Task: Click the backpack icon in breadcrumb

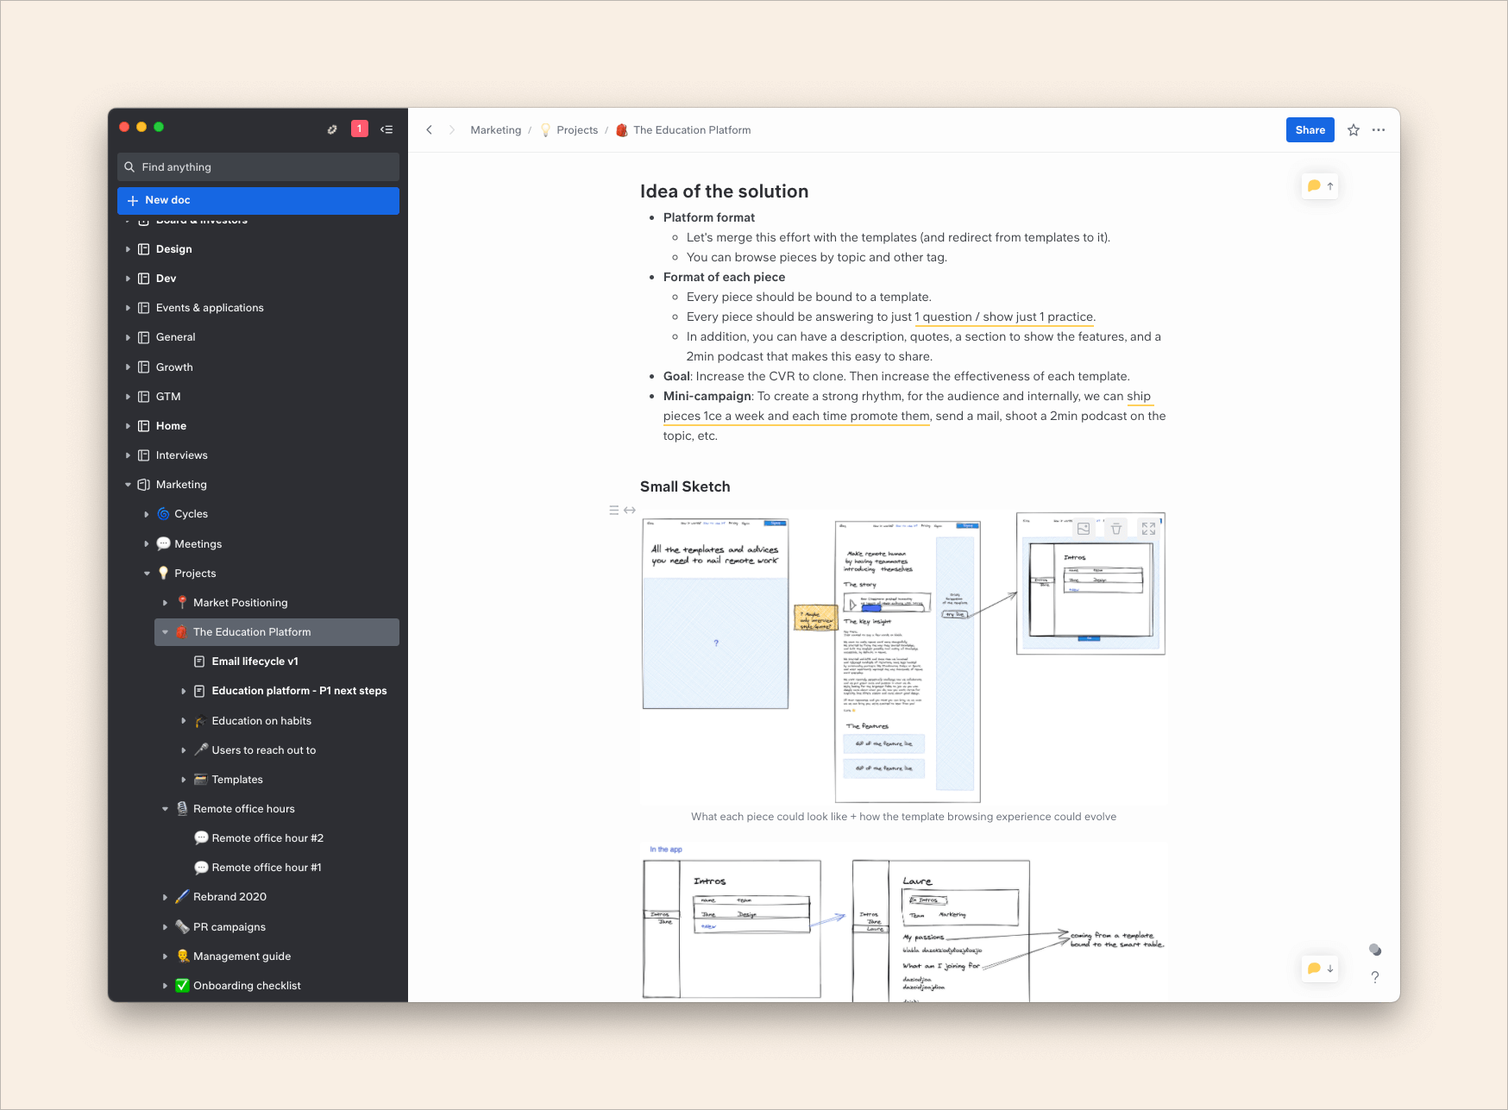Action: tap(621, 130)
